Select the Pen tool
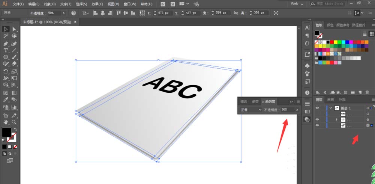Screen dimensions: 375x184 6,44
